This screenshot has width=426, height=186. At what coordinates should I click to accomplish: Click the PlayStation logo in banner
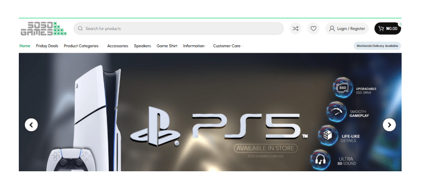(156, 126)
